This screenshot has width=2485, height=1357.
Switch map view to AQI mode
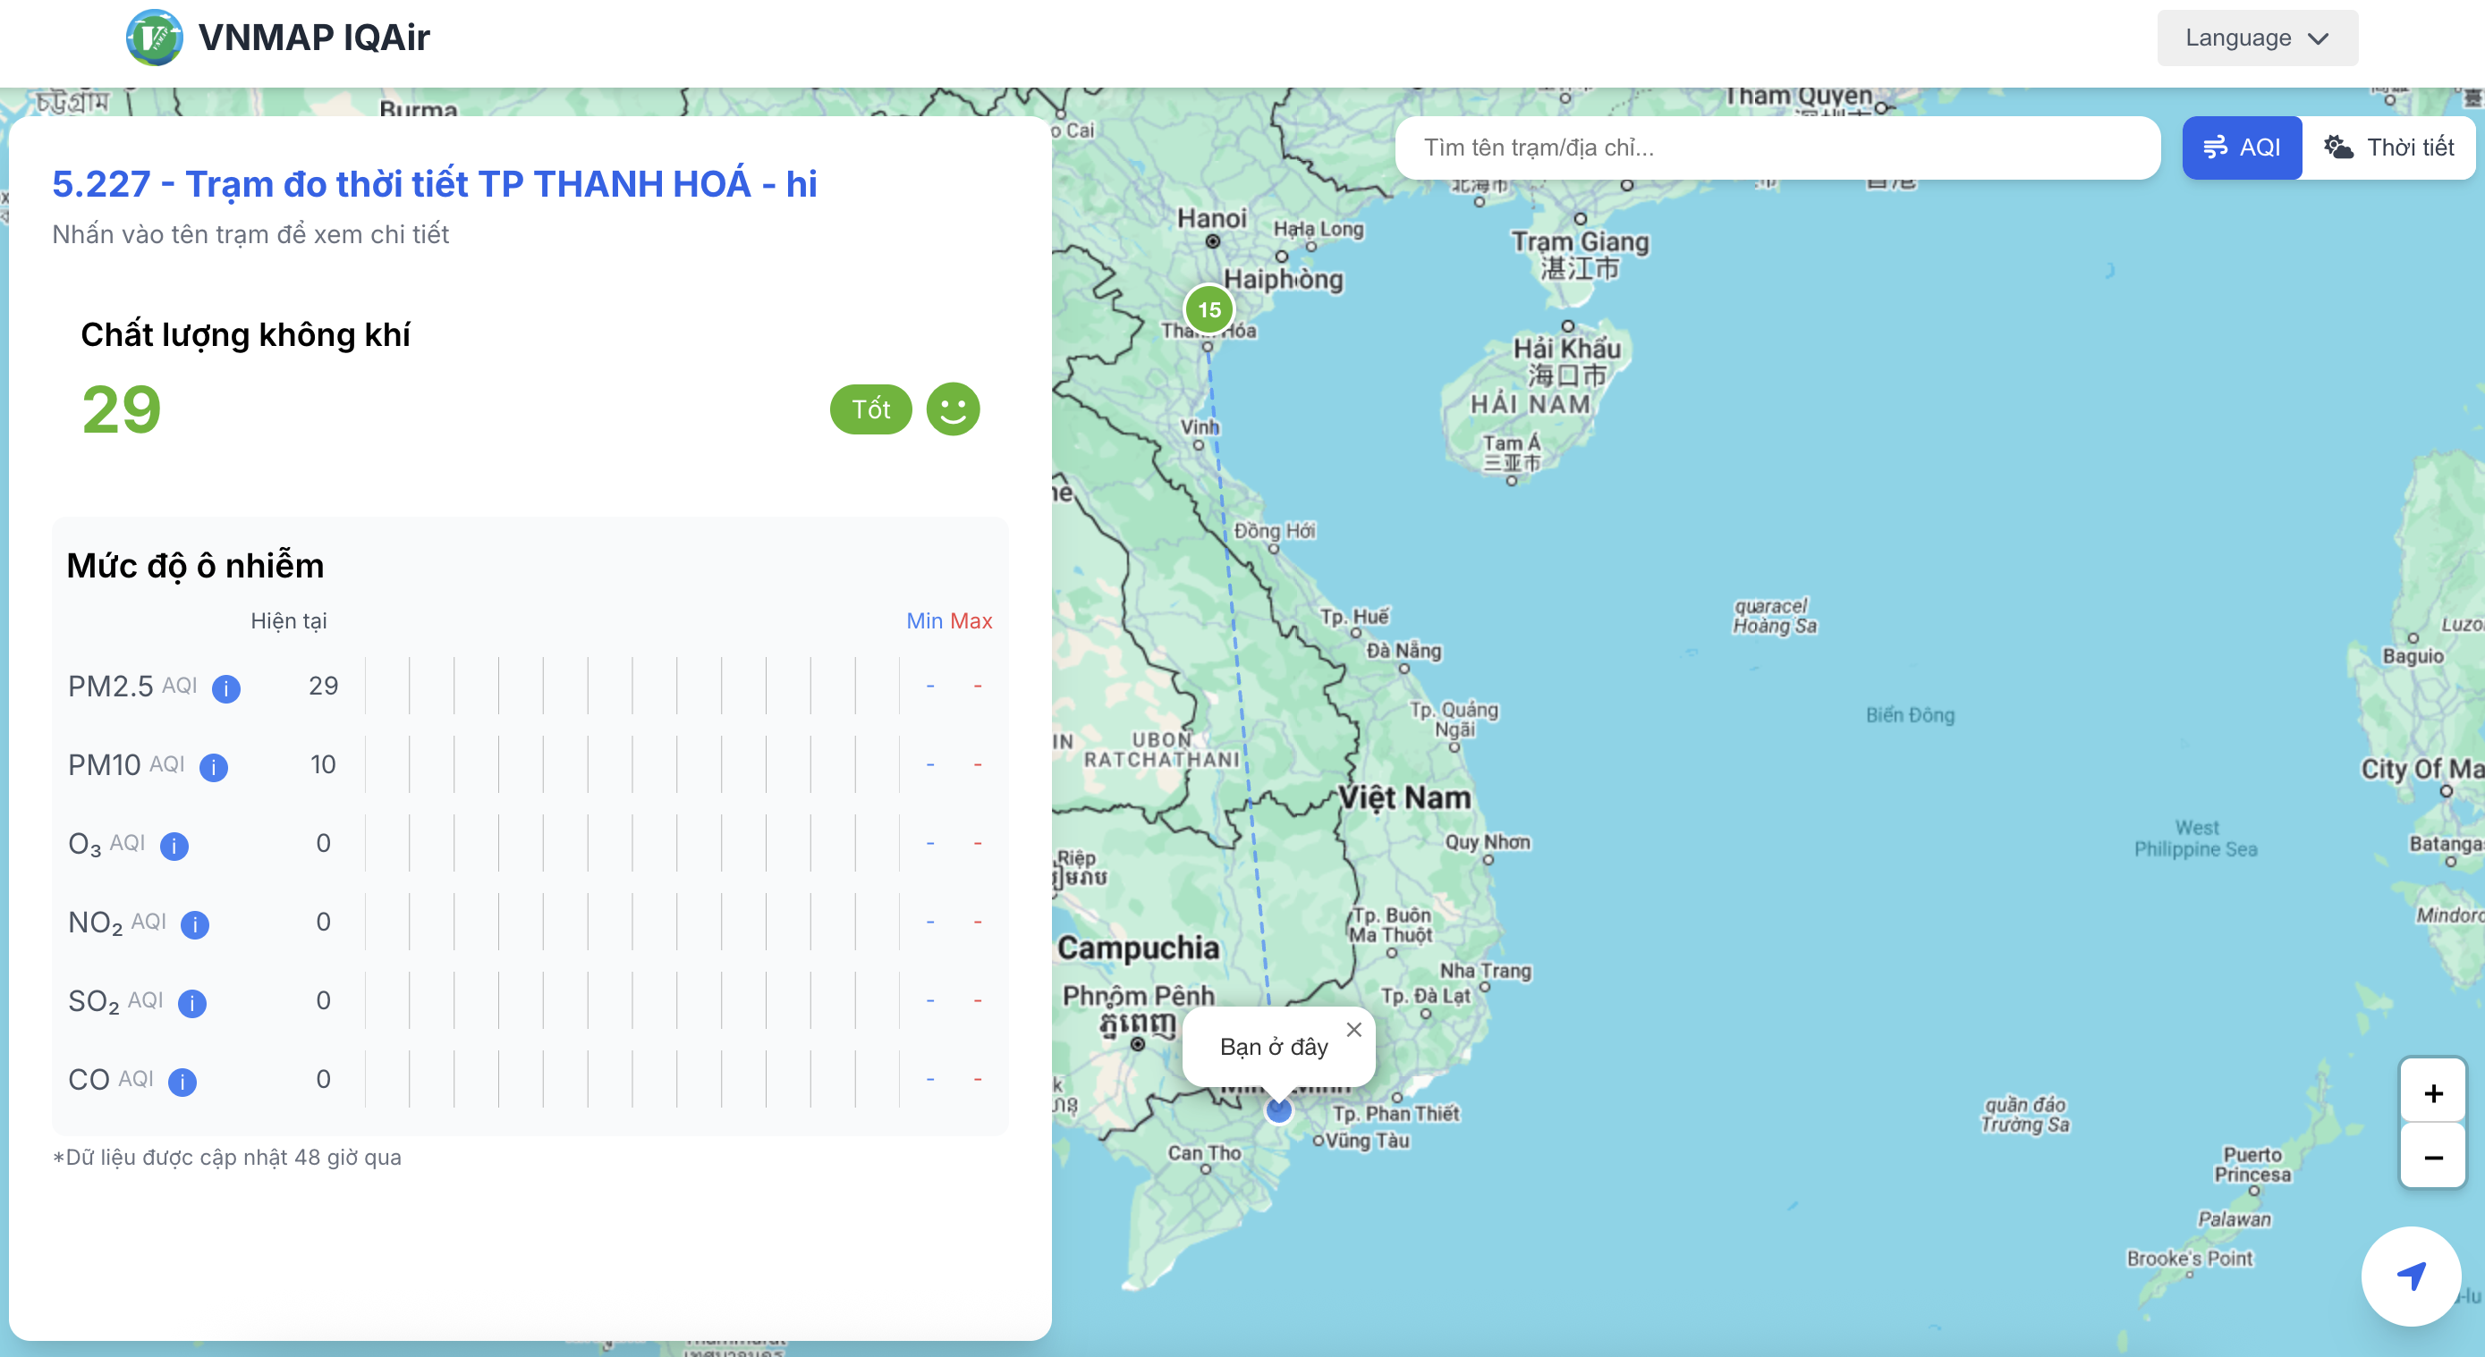[x=2241, y=147]
